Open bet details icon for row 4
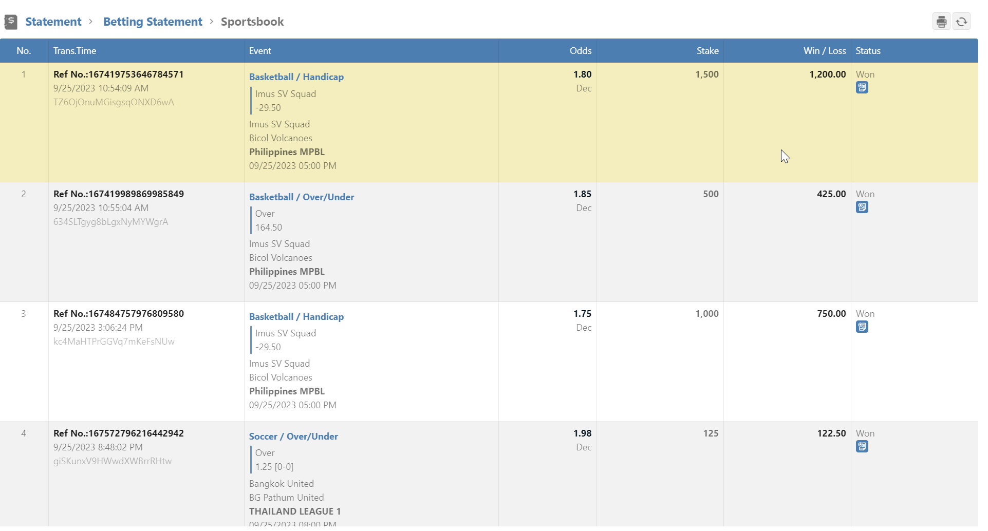 pos(862,447)
